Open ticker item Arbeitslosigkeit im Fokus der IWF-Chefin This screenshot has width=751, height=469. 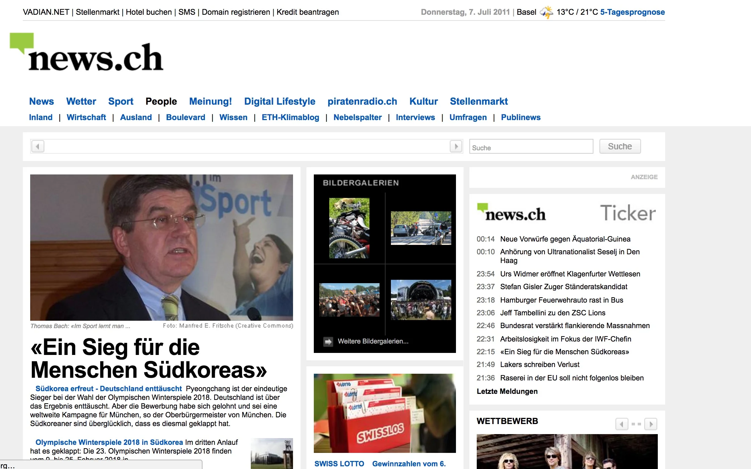point(566,339)
